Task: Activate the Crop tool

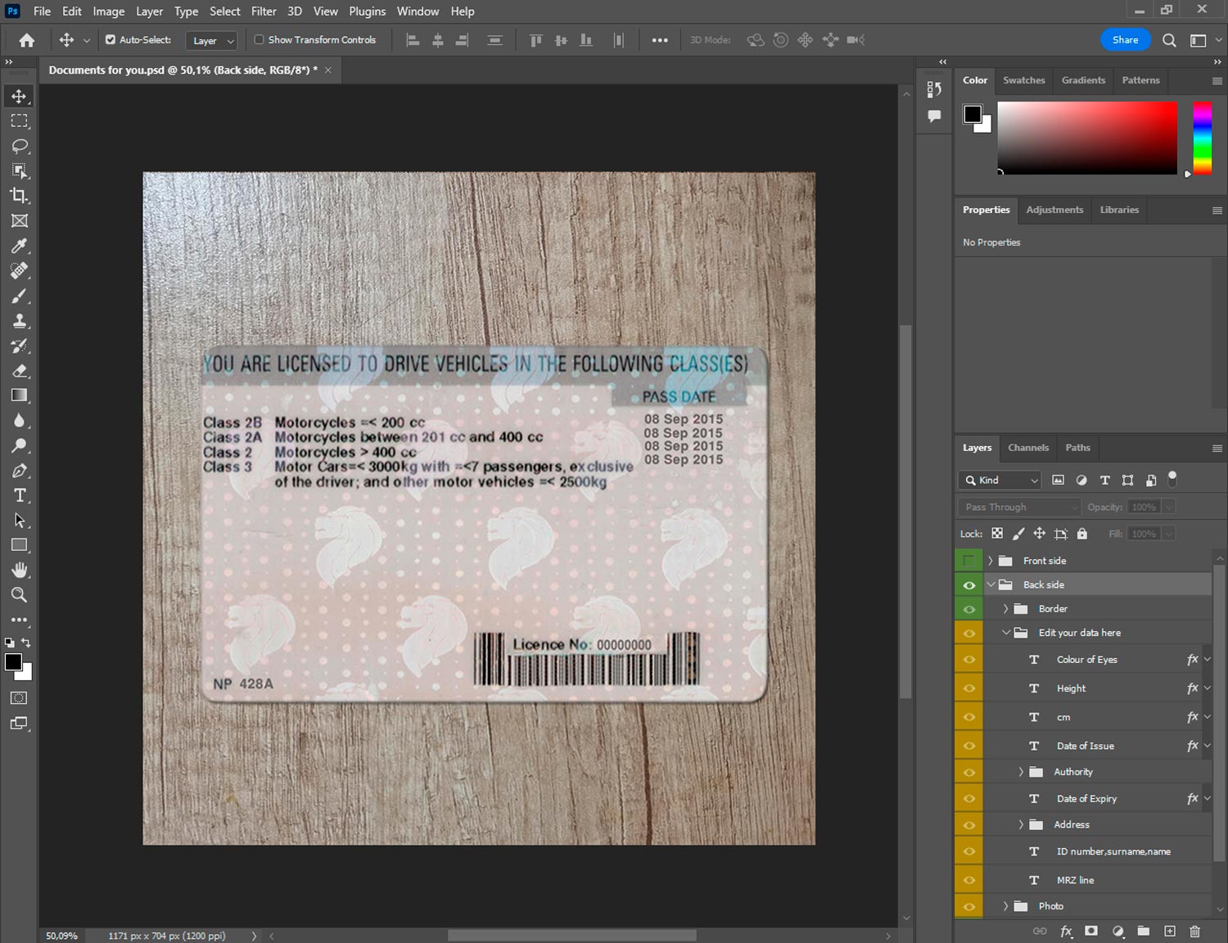Action: (x=20, y=196)
